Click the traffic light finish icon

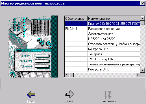tap(108, 94)
